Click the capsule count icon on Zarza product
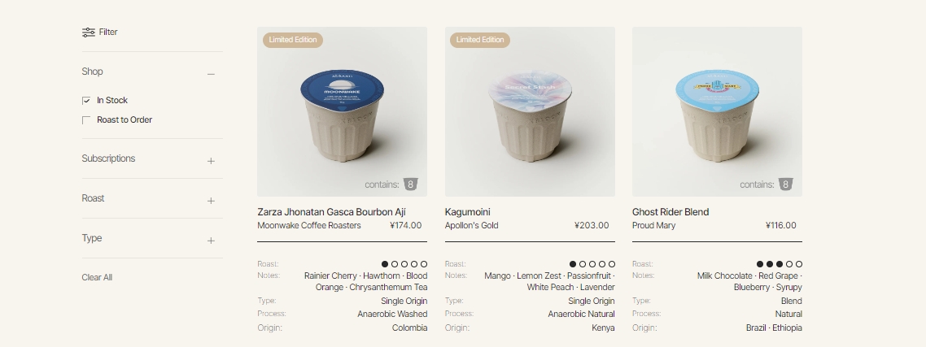The image size is (926, 347). 411,184
